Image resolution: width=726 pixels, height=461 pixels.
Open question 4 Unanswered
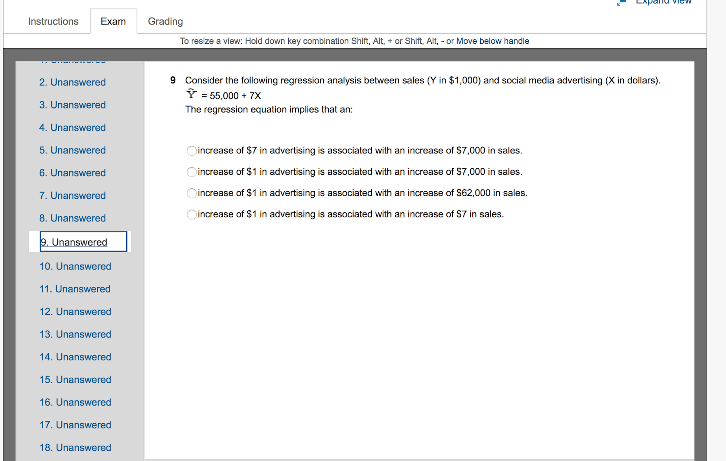pos(72,127)
